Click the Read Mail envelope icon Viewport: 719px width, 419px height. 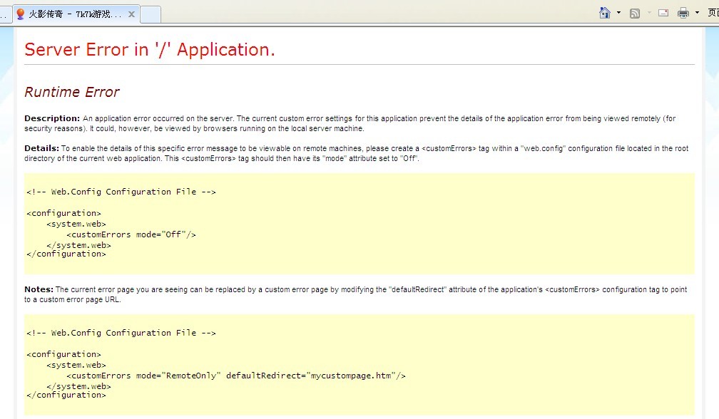click(663, 13)
